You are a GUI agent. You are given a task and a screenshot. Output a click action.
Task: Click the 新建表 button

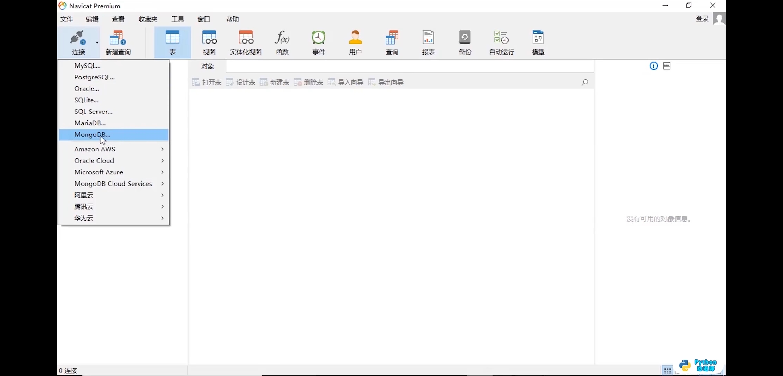coord(274,82)
